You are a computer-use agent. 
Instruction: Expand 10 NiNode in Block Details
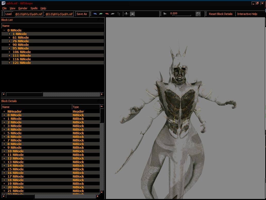[4, 151]
